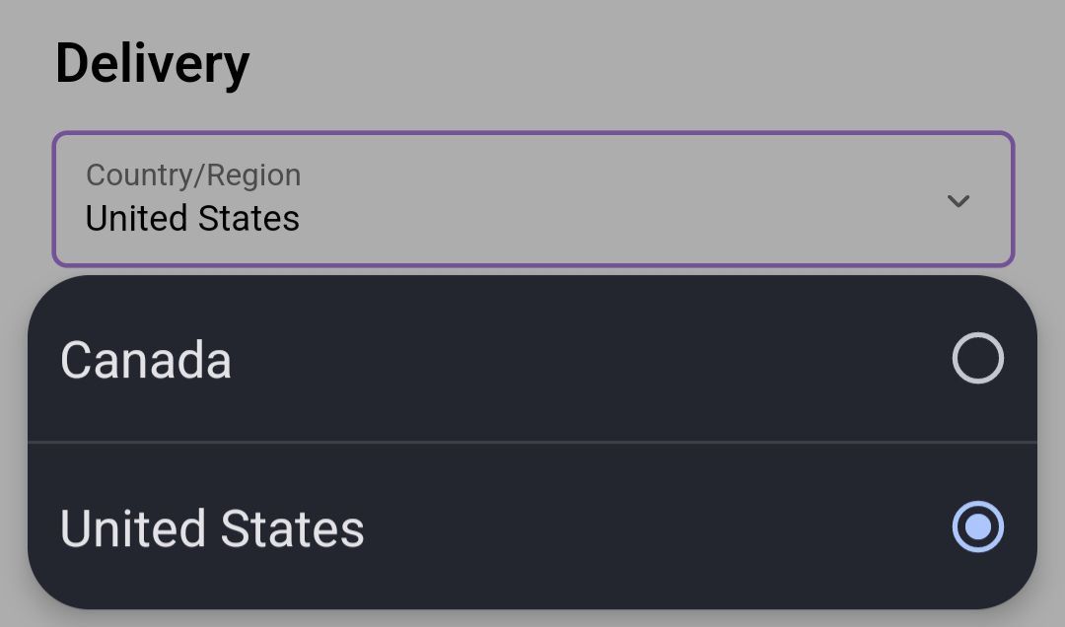Select the United States radio button

coord(977,527)
